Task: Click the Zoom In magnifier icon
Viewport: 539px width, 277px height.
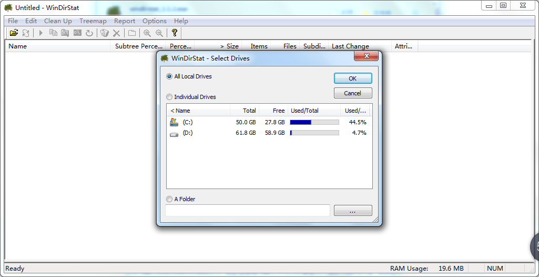Action: 147,33
